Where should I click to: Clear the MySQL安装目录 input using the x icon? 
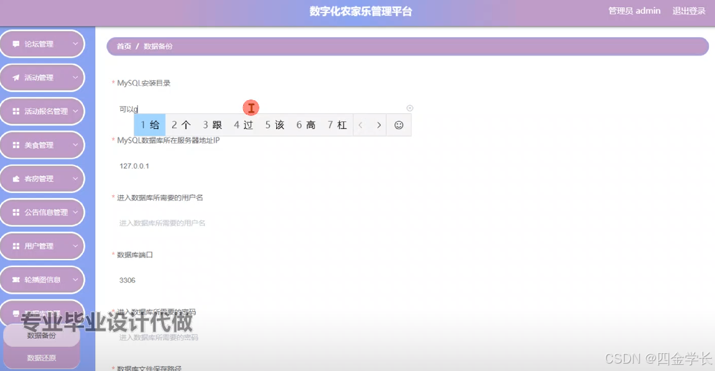pyautogui.click(x=409, y=108)
